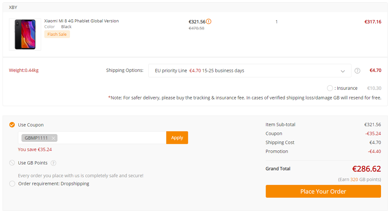Remove the GBMP1111 coupon tag
Screen dimensions: 390x213
click(x=53, y=138)
